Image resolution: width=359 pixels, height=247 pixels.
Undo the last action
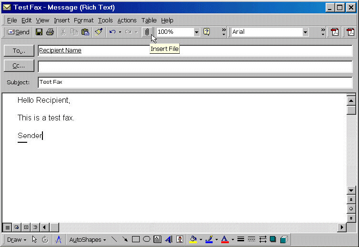coord(112,32)
